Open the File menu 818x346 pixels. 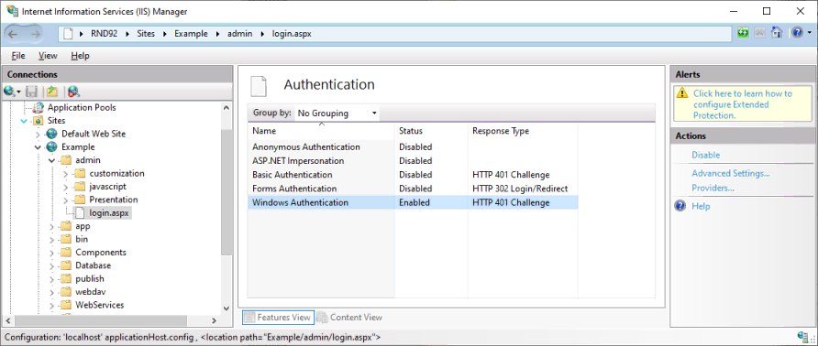click(x=17, y=55)
